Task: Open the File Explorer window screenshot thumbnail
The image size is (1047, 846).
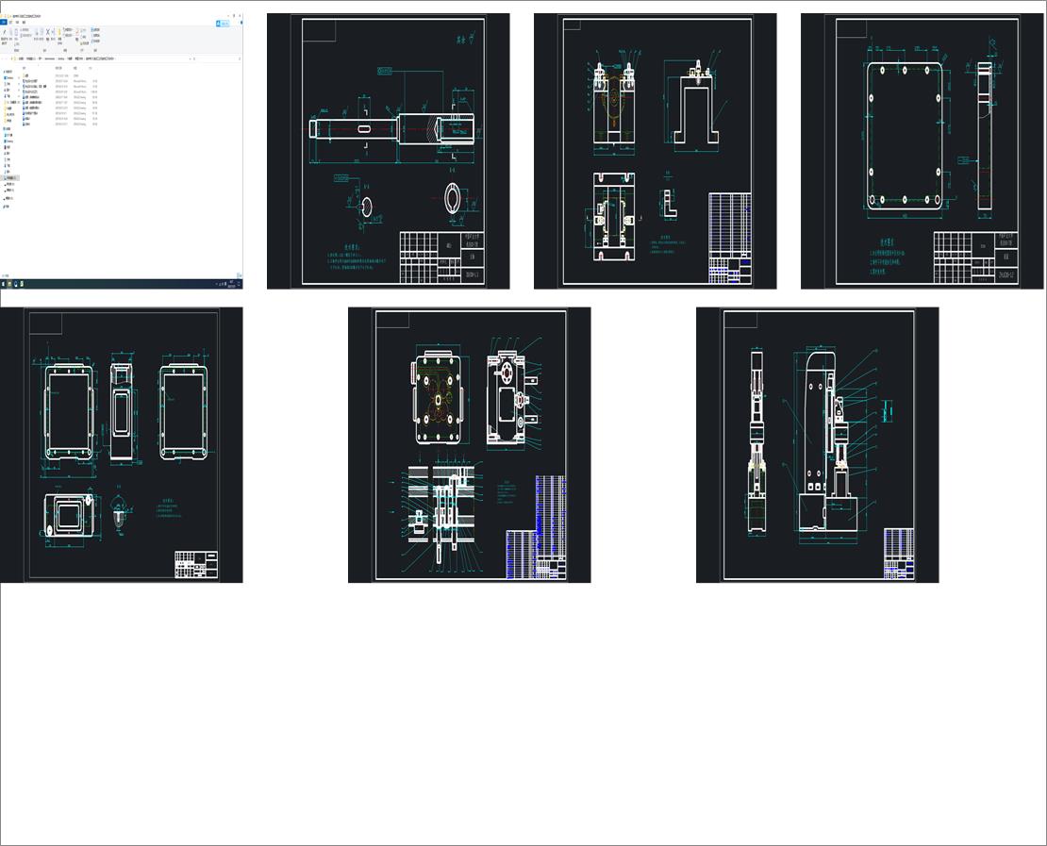Action: pos(121,151)
